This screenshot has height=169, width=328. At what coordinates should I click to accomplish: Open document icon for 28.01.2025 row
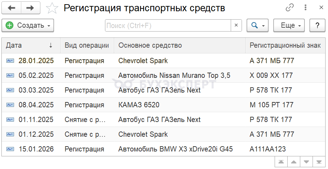tap(10, 61)
